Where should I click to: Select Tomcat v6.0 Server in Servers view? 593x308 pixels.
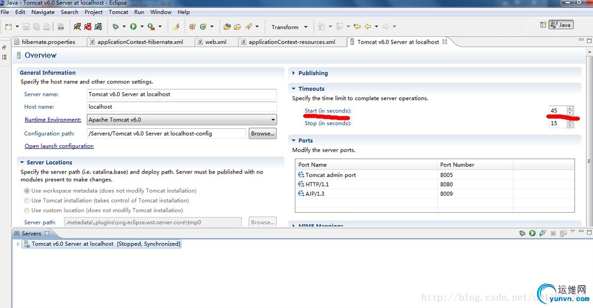[x=102, y=244]
